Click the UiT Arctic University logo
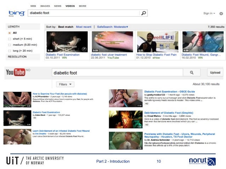The width and height of the screenshot is (226, 169). (x=35, y=161)
